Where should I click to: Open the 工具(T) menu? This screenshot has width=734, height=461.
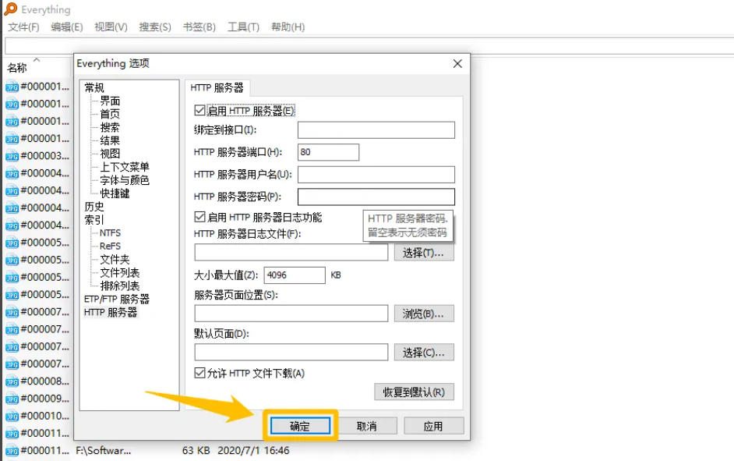243,27
